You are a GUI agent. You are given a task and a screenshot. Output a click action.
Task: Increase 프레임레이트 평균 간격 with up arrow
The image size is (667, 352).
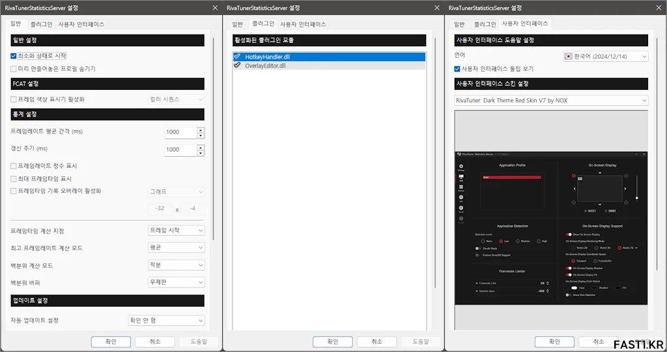click(201, 129)
